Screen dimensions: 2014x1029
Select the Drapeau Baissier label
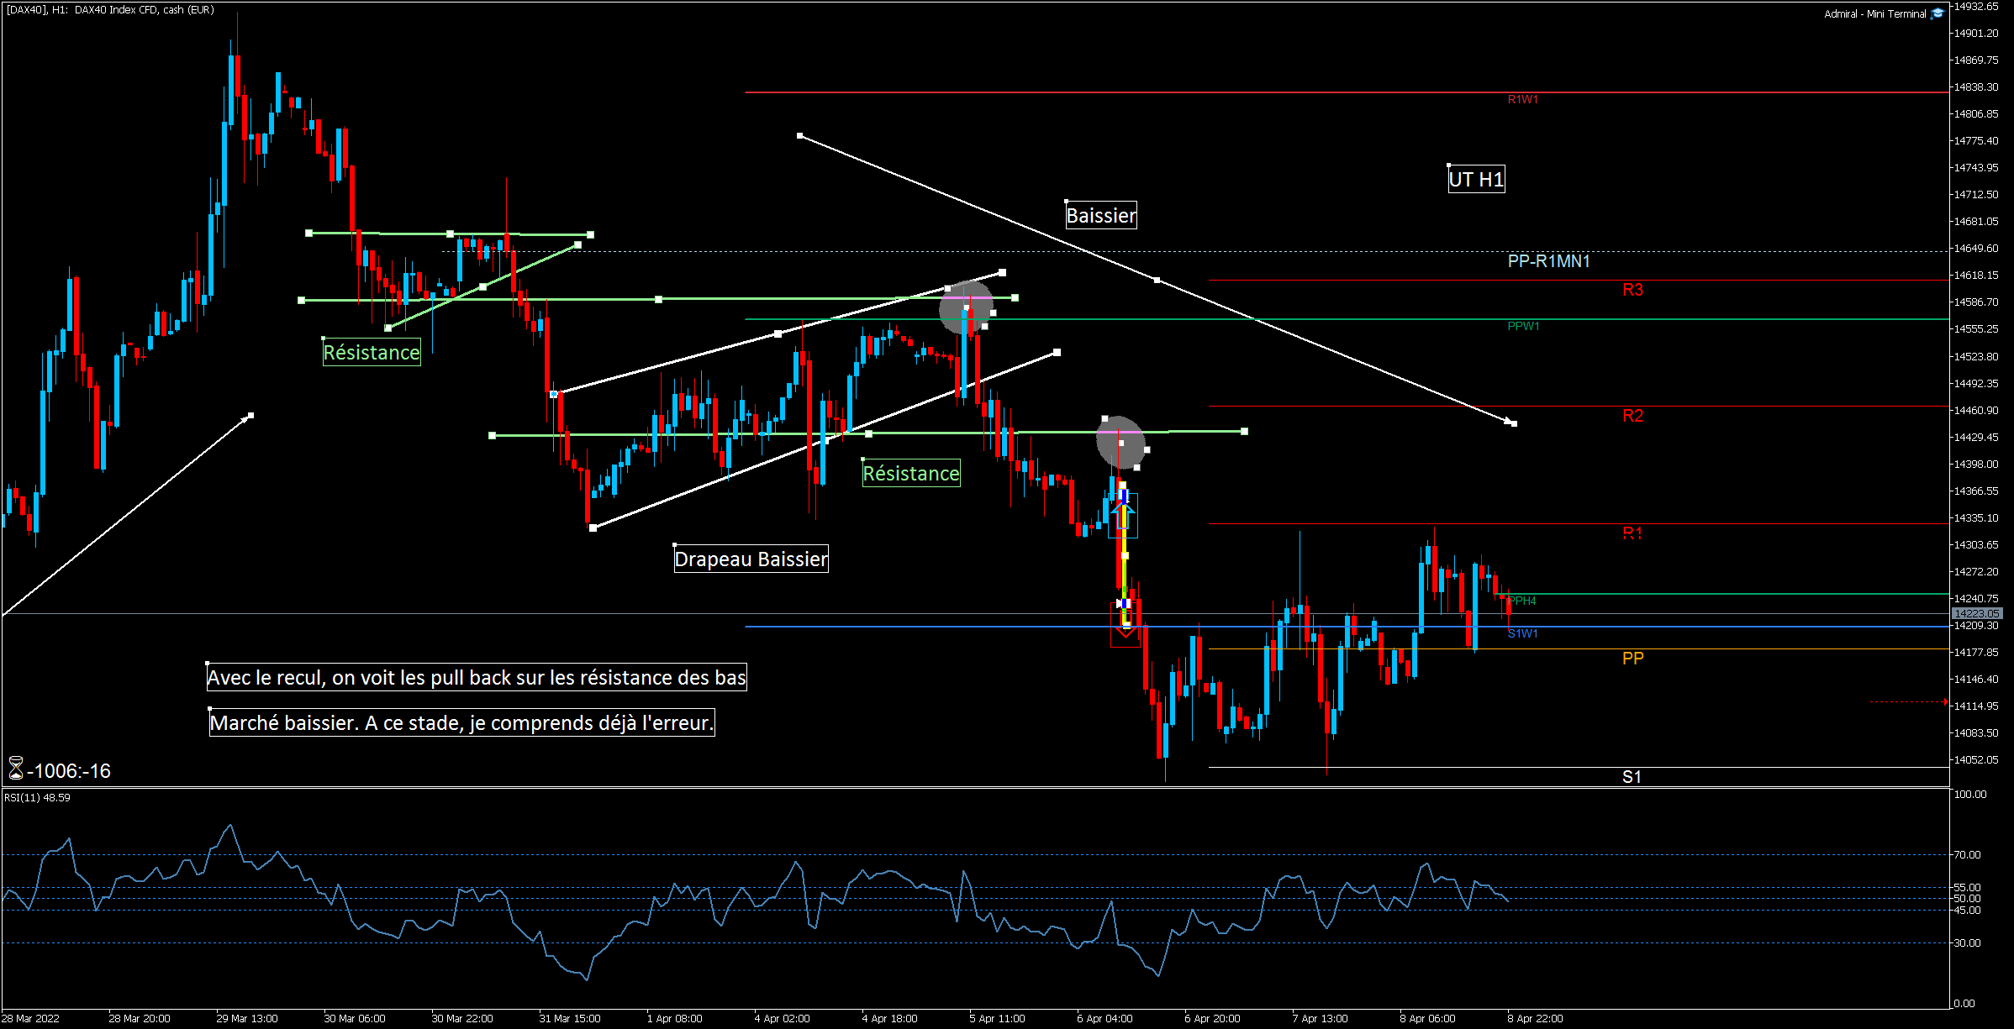coord(751,559)
